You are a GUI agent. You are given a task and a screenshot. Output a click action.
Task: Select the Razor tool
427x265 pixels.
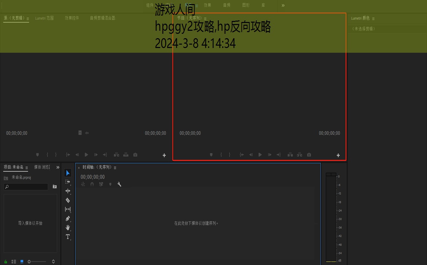68,200
